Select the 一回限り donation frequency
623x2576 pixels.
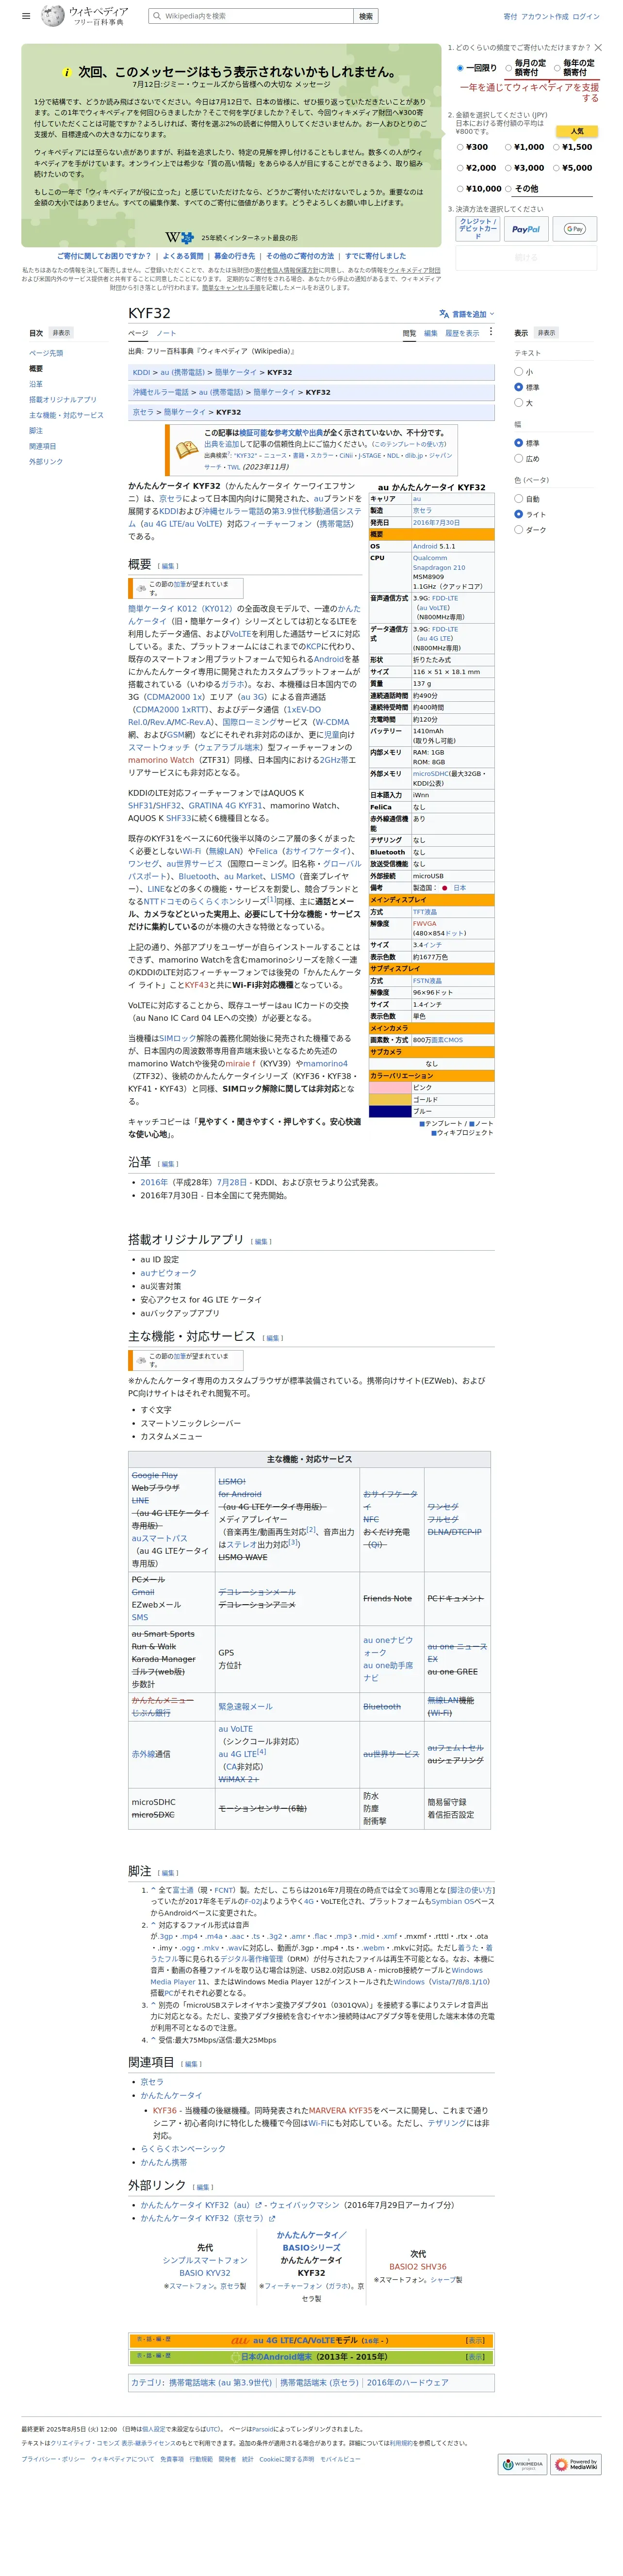[460, 68]
